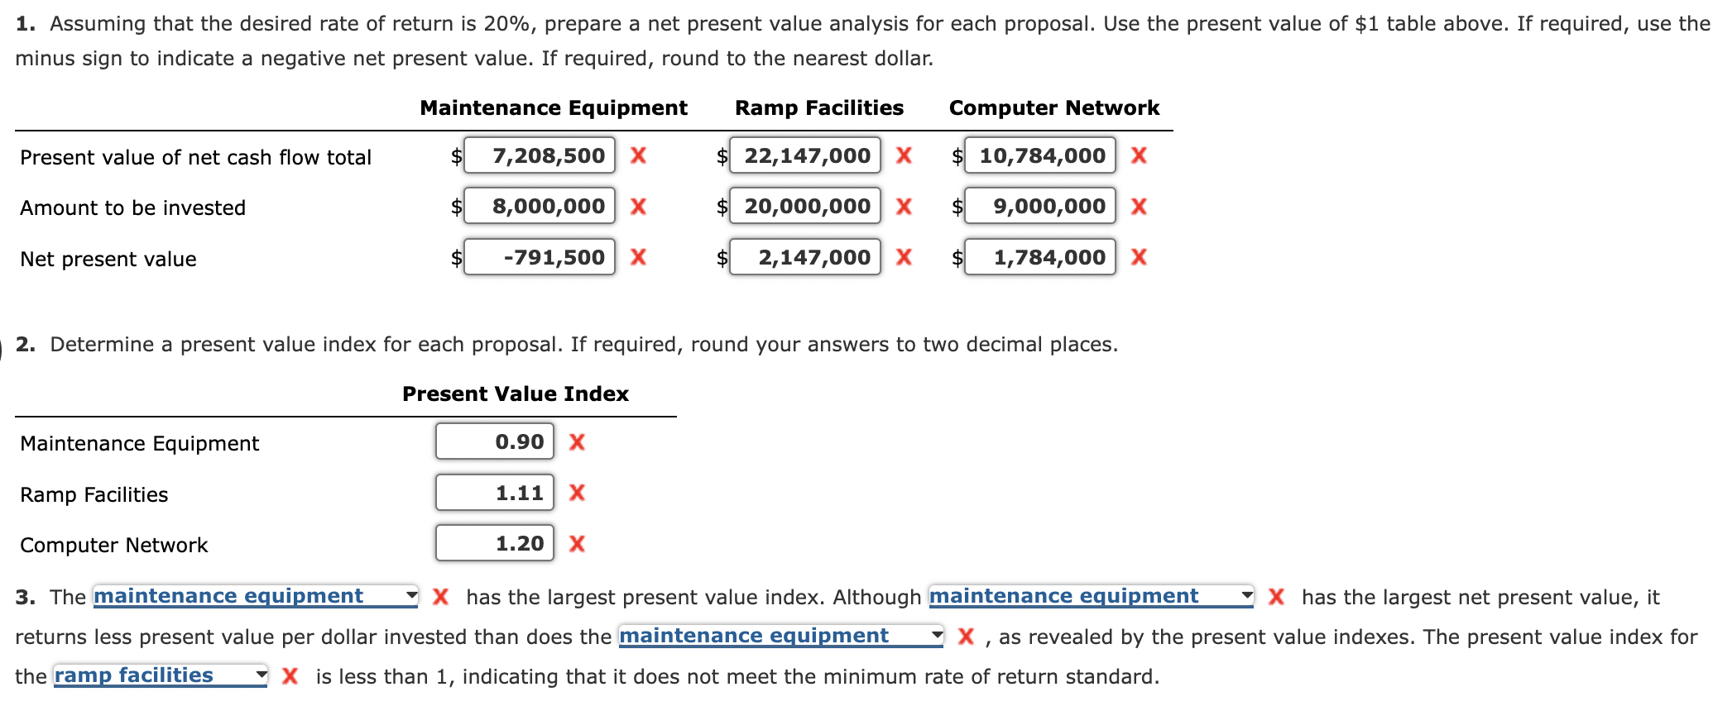Screen dimensions: 1713x706
Task: Click the red X after ramp facilities dropdown
Action: 289,676
